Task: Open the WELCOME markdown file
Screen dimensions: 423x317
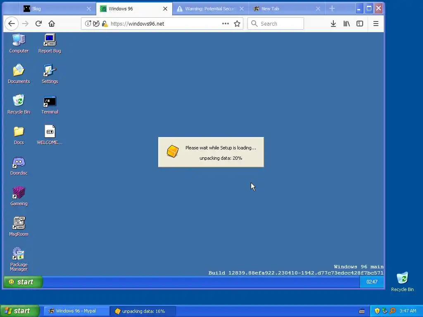Action: click(50, 135)
